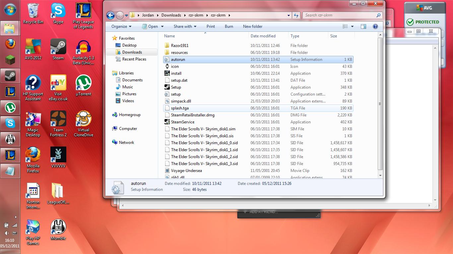Switch to µTorrent in the taskbar
The height and width of the screenshot is (254, 453).
click(10, 107)
